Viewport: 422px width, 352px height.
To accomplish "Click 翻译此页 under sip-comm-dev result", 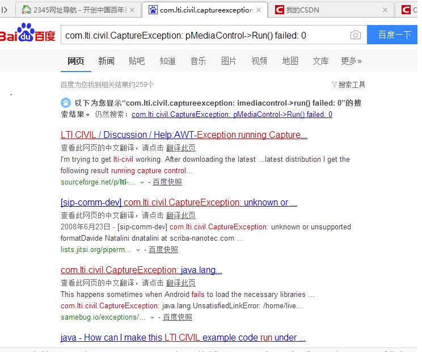I will click(x=181, y=215).
